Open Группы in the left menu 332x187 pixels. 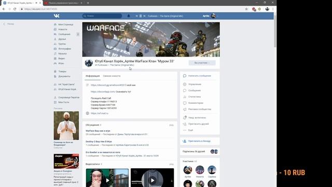(62, 44)
